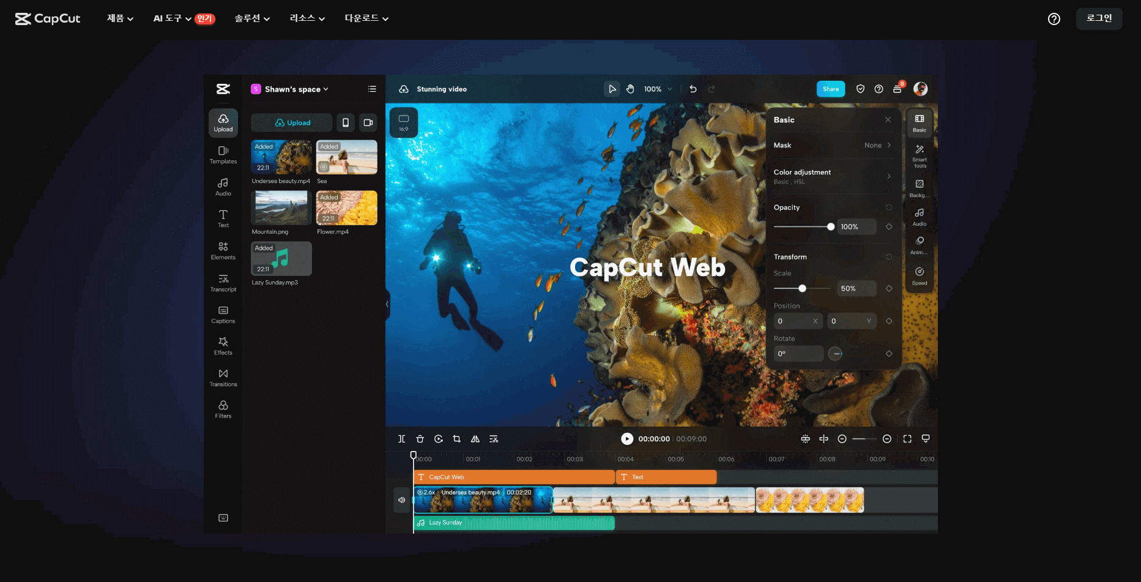Click the Position X input field
Viewport: 1141px width, 582px height.
[798, 321]
